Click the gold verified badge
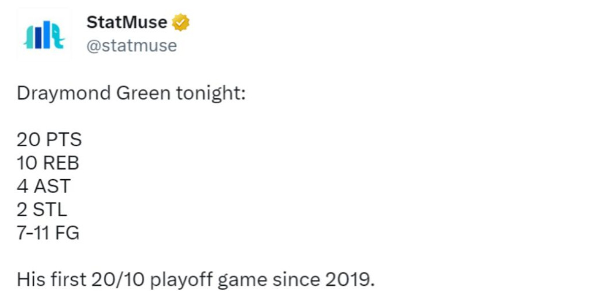This screenshot has width=598, height=291. [x=180, y=22]
